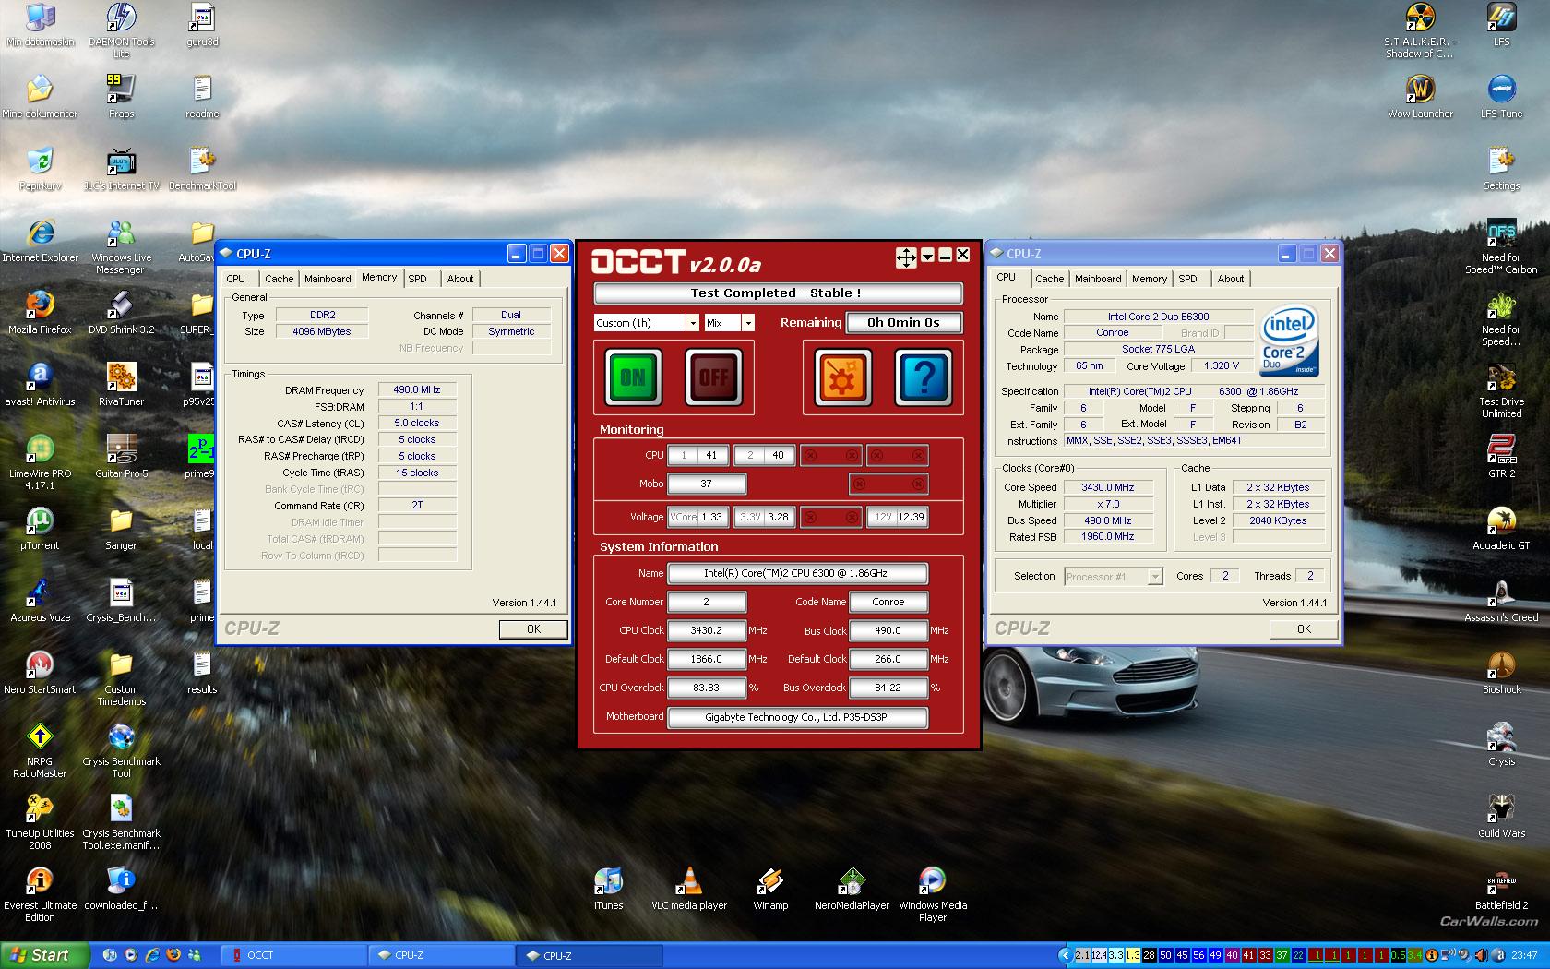Switch to Cache tab in left CPU-Z
The image size is (1550, 969).
280,279
